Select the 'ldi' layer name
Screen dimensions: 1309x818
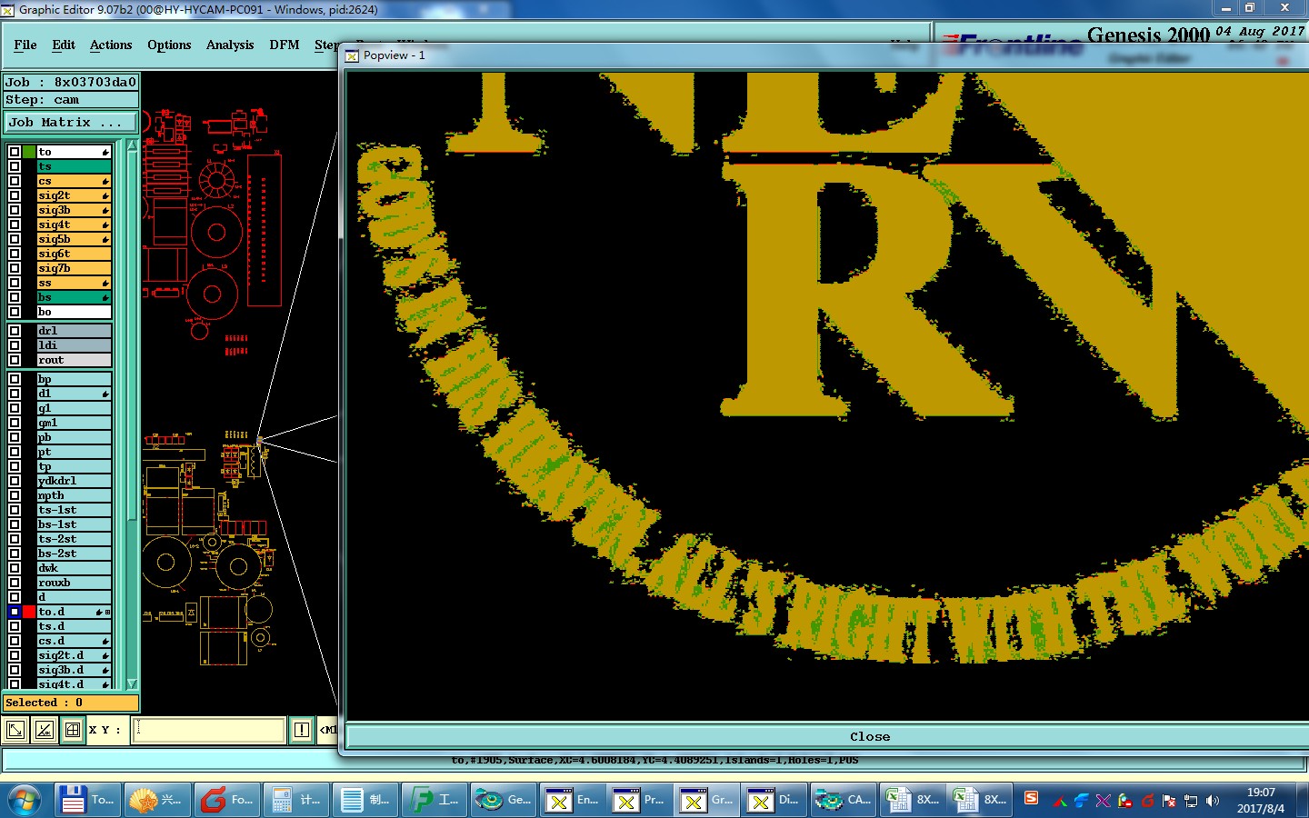(x=75, y=345)
